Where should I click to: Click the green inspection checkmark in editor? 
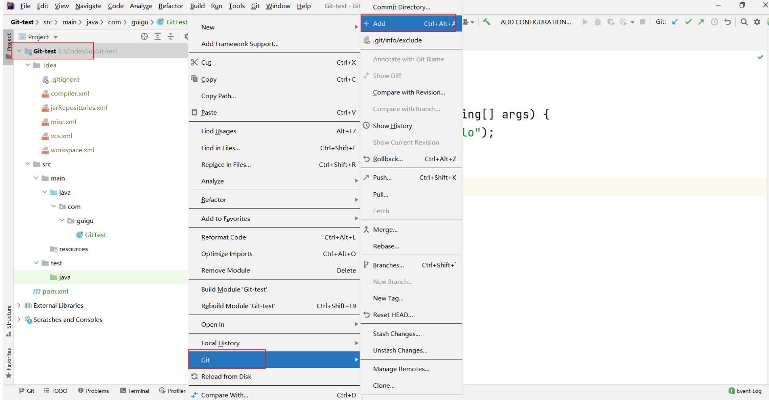point(760,57)
